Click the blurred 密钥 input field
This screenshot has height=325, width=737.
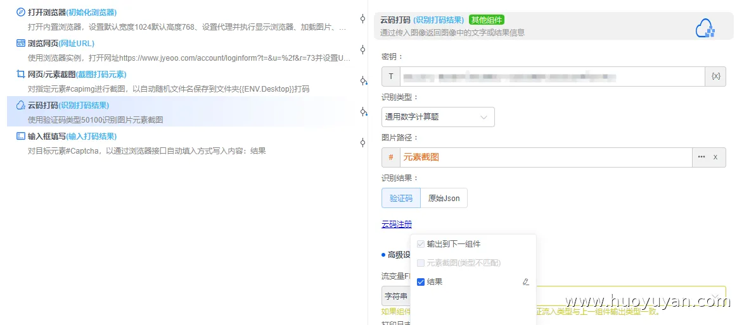pos(553,77)
